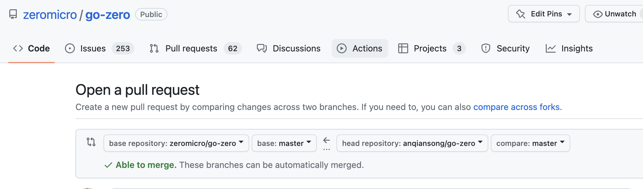
Task: Switch to the Issues tab
Action: coord(93,48)
